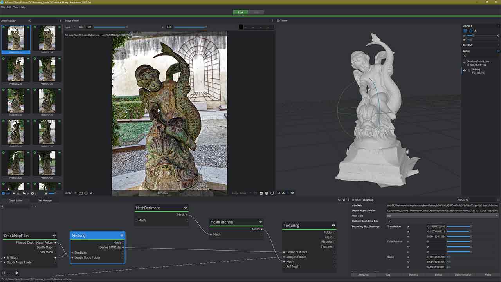501x282 pixels.
Task: Click the image metadata info icon
Action: click(x=272, y=193)
